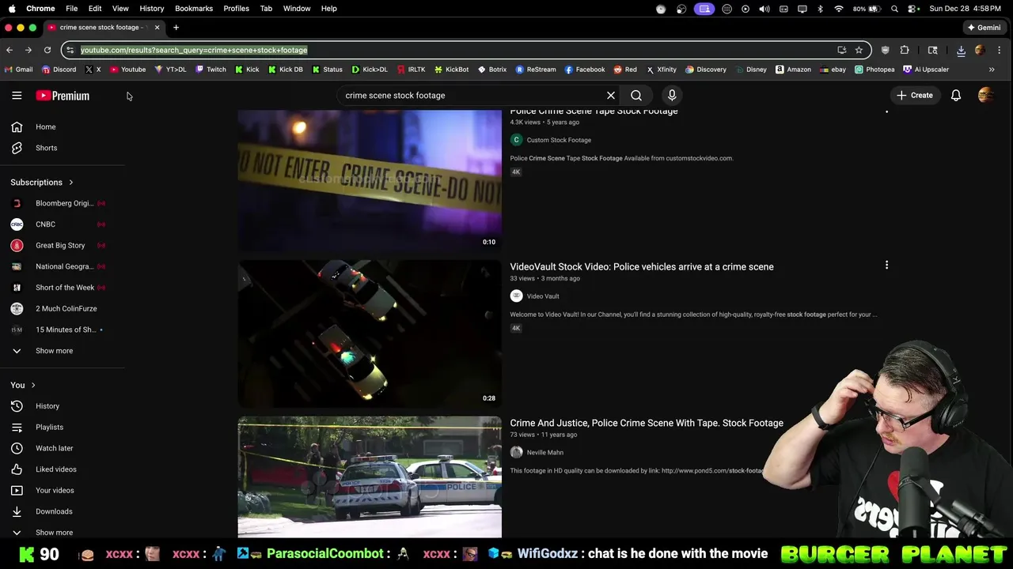The width and height of the screenshot is (1013, 569).
Task: Go to YouTube Premium home logo
Action: pyautogui.click(x=63, y=96)
